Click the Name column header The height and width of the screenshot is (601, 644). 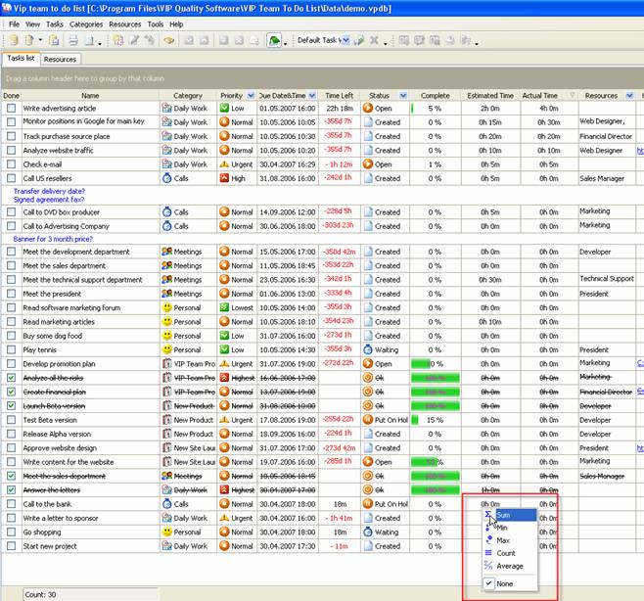[90, 95]
